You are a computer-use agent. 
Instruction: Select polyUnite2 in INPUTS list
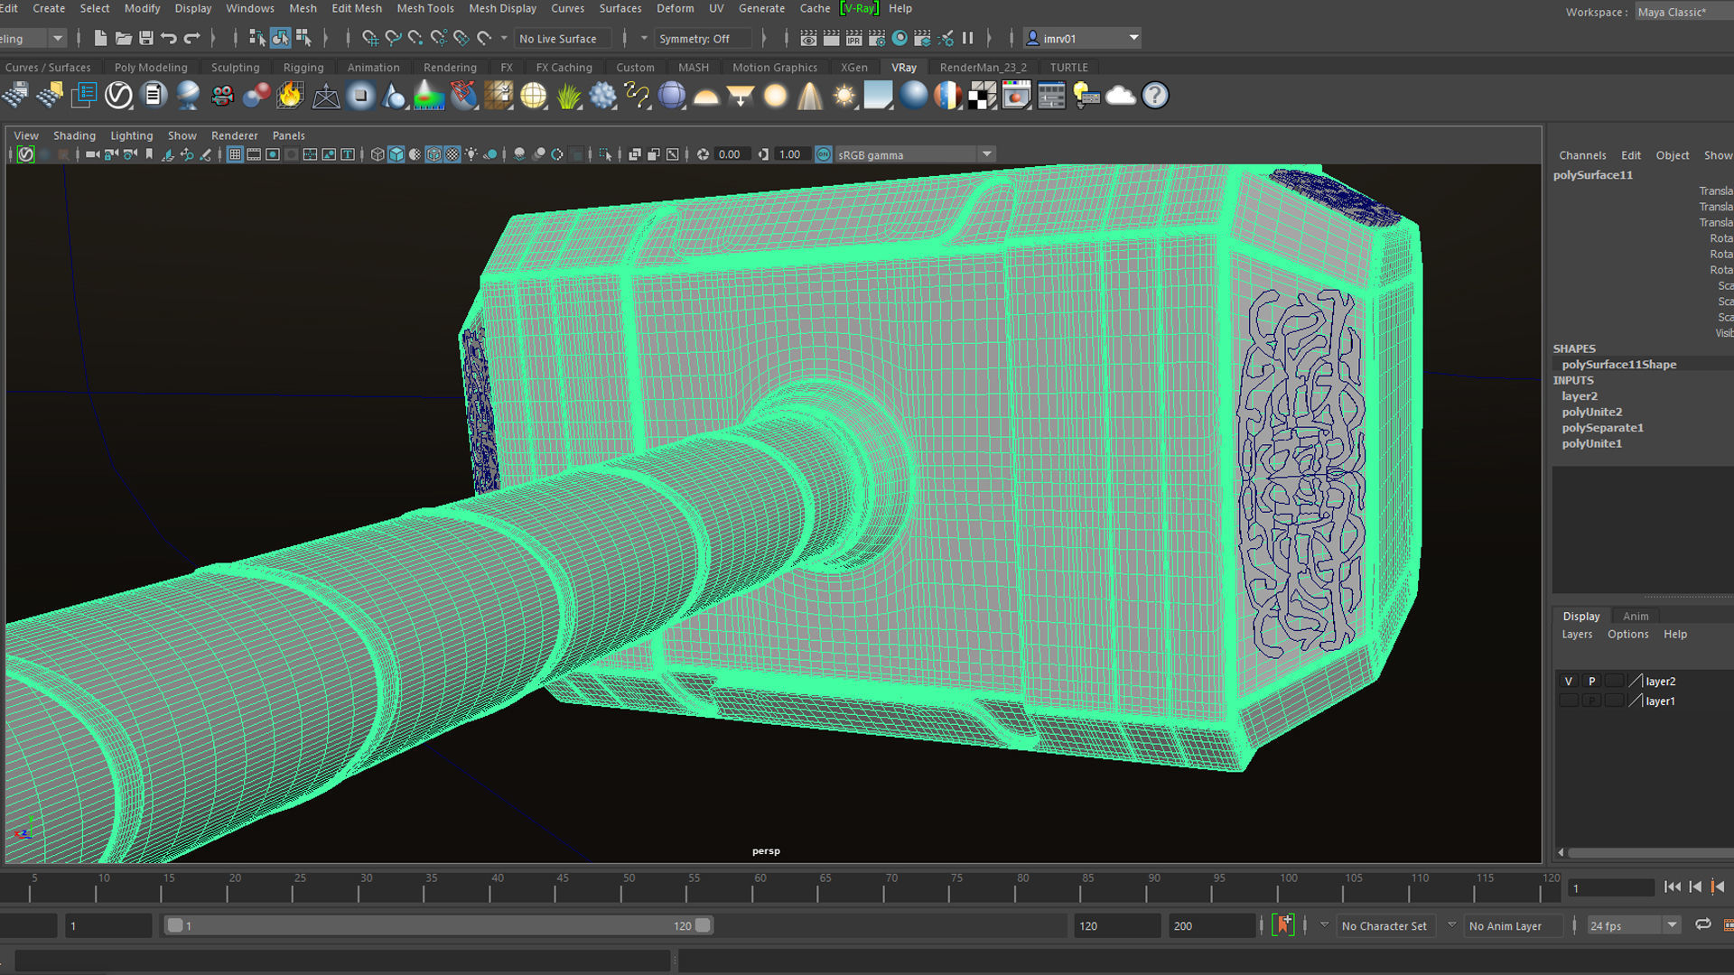pos(1591,412)
